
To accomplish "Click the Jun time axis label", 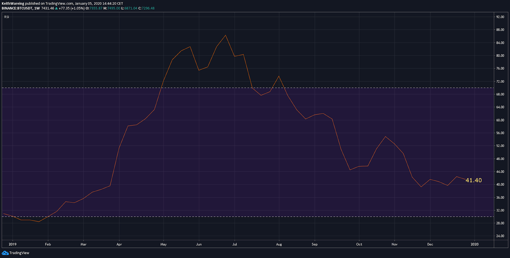I will tap(199, 244).
